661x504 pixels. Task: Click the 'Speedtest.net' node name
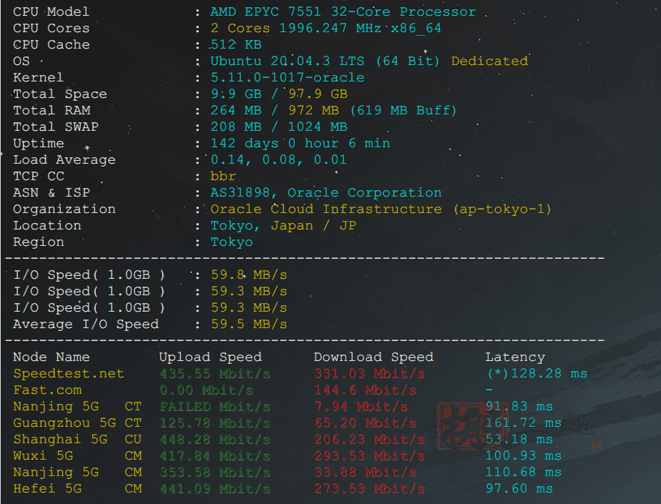coord(69,373)
